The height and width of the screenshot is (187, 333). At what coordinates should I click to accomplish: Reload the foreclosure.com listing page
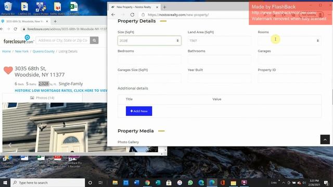pyautogui.click(x=15, y=29)
